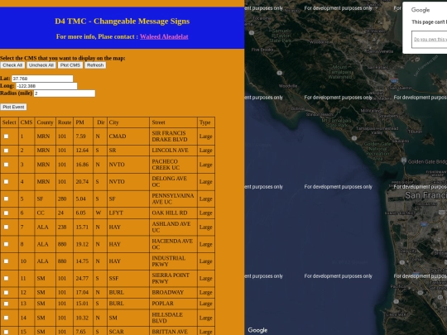Click the CMS column header

tap(26, 122)
